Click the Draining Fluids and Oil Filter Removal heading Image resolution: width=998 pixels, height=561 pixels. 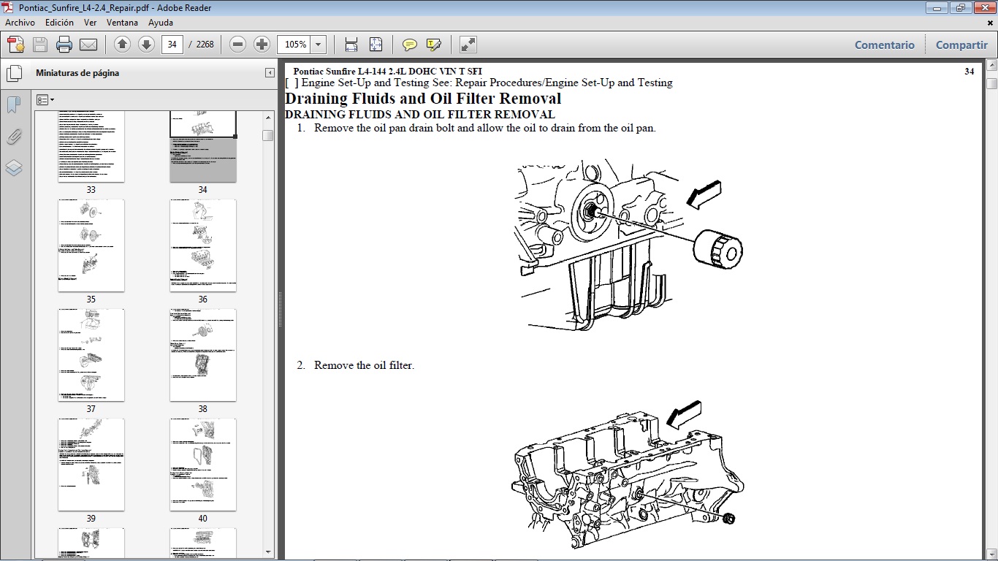point(423,99)
